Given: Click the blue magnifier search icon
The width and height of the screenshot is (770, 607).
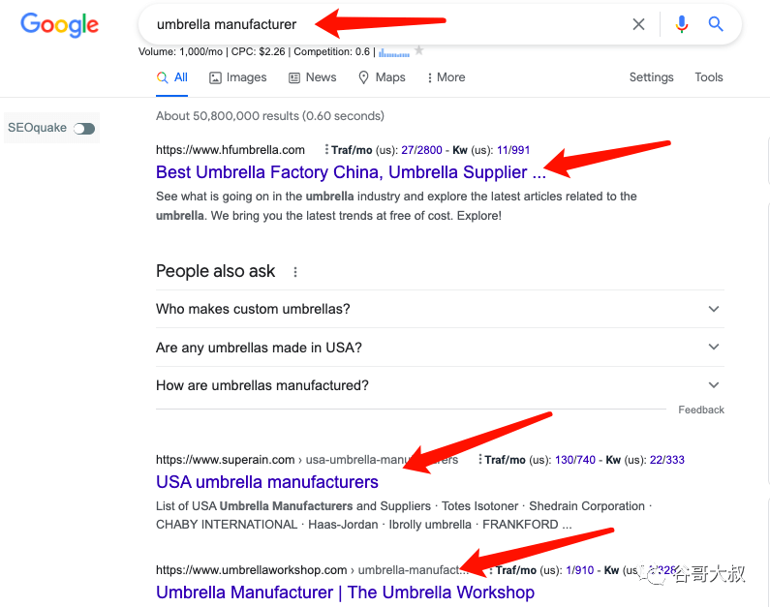Looking at the screenshot, I should (x=716, y=25).
